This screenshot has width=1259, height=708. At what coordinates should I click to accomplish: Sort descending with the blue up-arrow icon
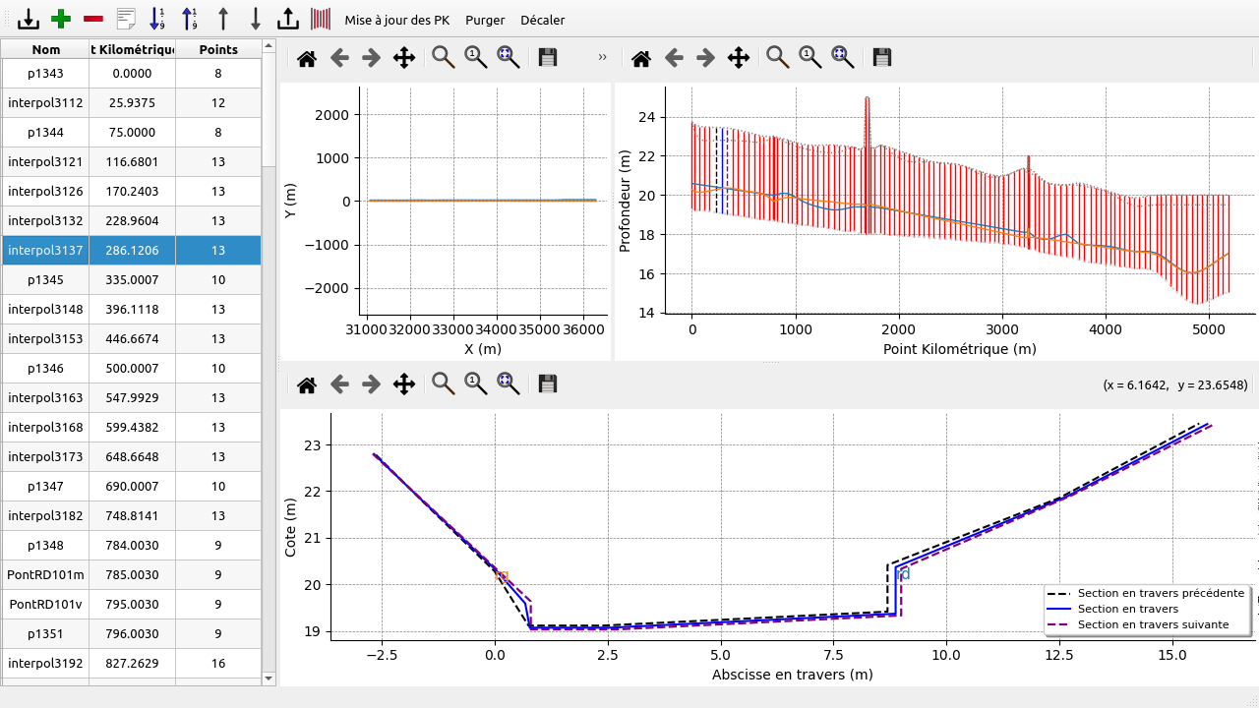click(x=189, y=19)
